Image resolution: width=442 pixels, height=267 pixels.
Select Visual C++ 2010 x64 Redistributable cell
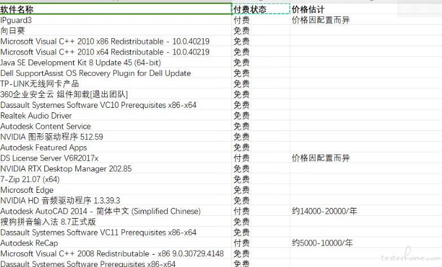[x=115, y=52]
